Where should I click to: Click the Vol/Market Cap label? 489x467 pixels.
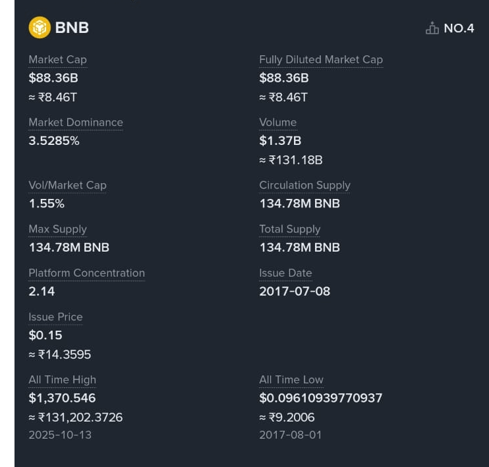pyautogui.click(x=68, y=185)
